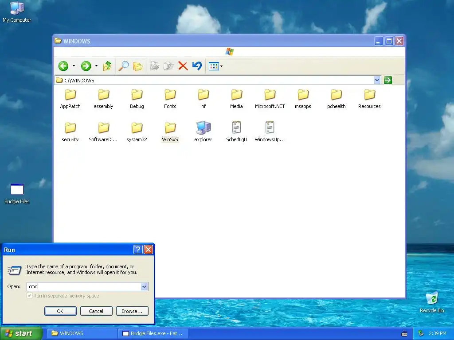Click the 2:39 PM clock
454x340 pixels.
(437, 333)
